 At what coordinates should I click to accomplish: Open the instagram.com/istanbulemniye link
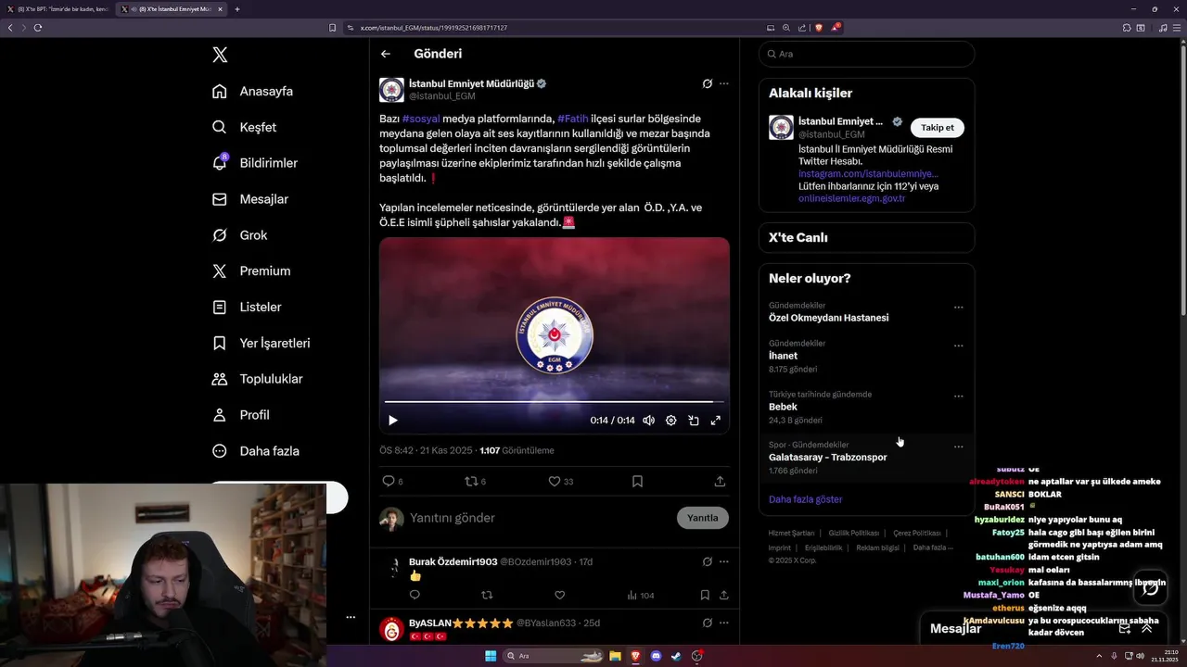tap(868, 173)
